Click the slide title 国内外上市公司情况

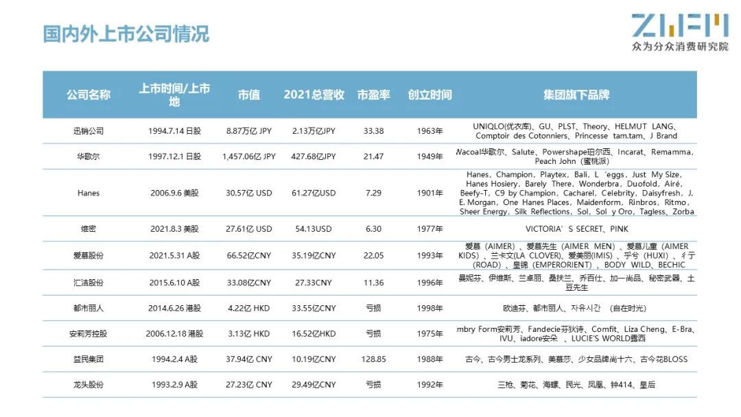coord(126,34)
